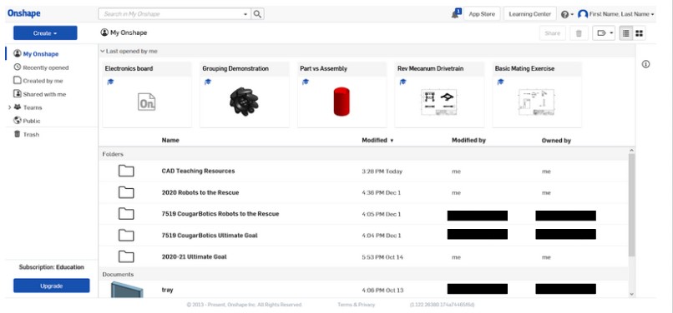Click the Modified by column header
Viewport: 673px width, 313px height.
point(468,141)
